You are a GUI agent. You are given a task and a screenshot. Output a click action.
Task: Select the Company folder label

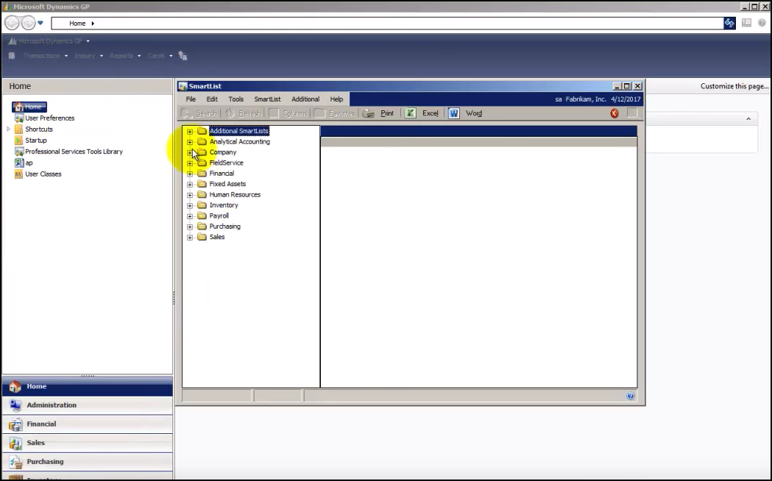click(222, 152)
